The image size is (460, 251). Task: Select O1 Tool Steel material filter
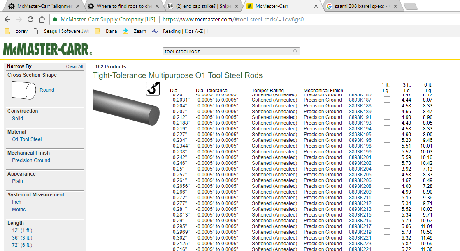(x=27, y=139)
